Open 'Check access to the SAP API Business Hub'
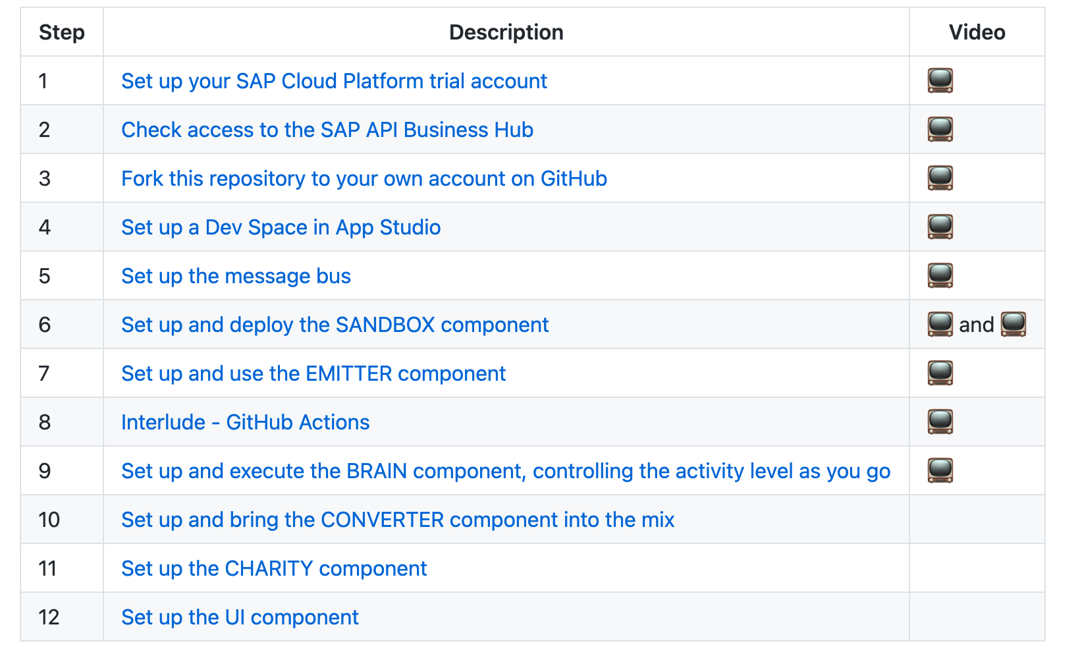The height and width of the screenshot is (660, 1080). [x=327, y=130]
